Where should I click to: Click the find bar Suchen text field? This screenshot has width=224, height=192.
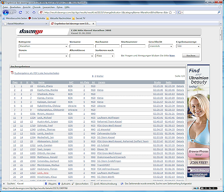pos(30,184)
